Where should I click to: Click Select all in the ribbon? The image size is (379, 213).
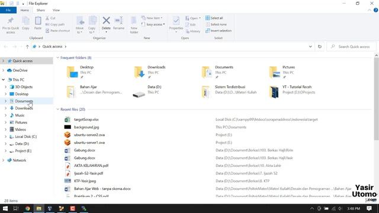pos(214,18)
